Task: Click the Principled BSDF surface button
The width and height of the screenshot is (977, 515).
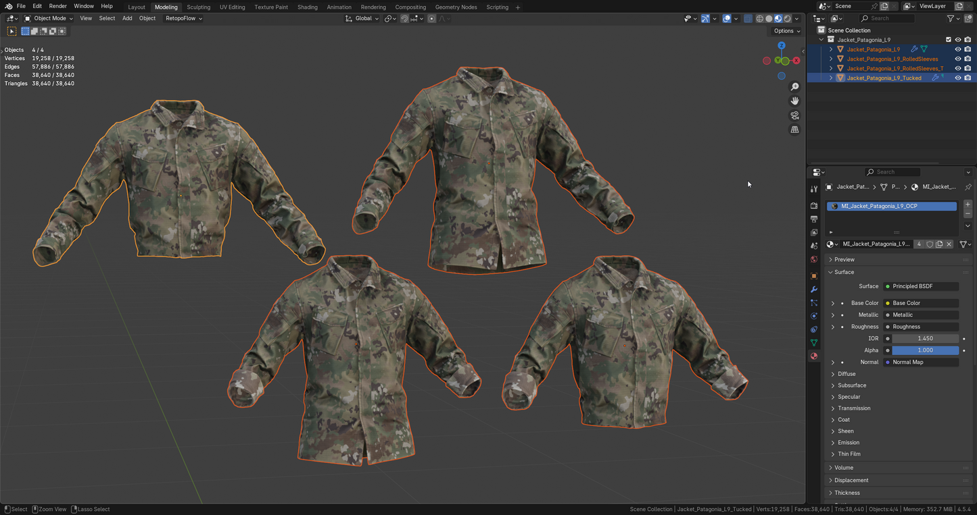Action: [x=921, y=286]
